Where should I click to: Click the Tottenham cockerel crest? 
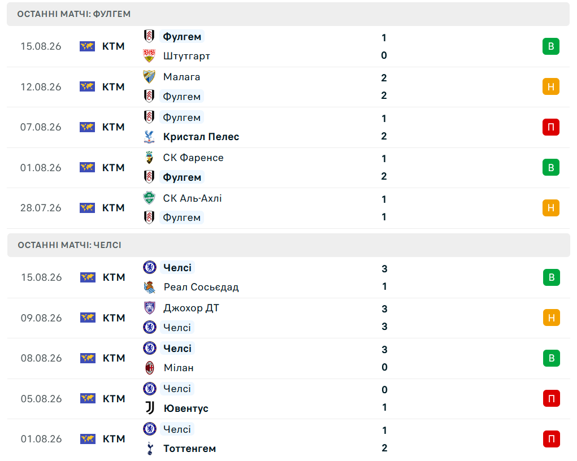(x=149, y=448)
